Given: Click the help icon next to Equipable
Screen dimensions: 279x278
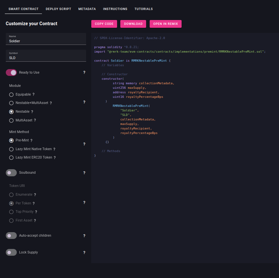Looking at the screenshot, I should pyautogui.click(x=34, y=95).
